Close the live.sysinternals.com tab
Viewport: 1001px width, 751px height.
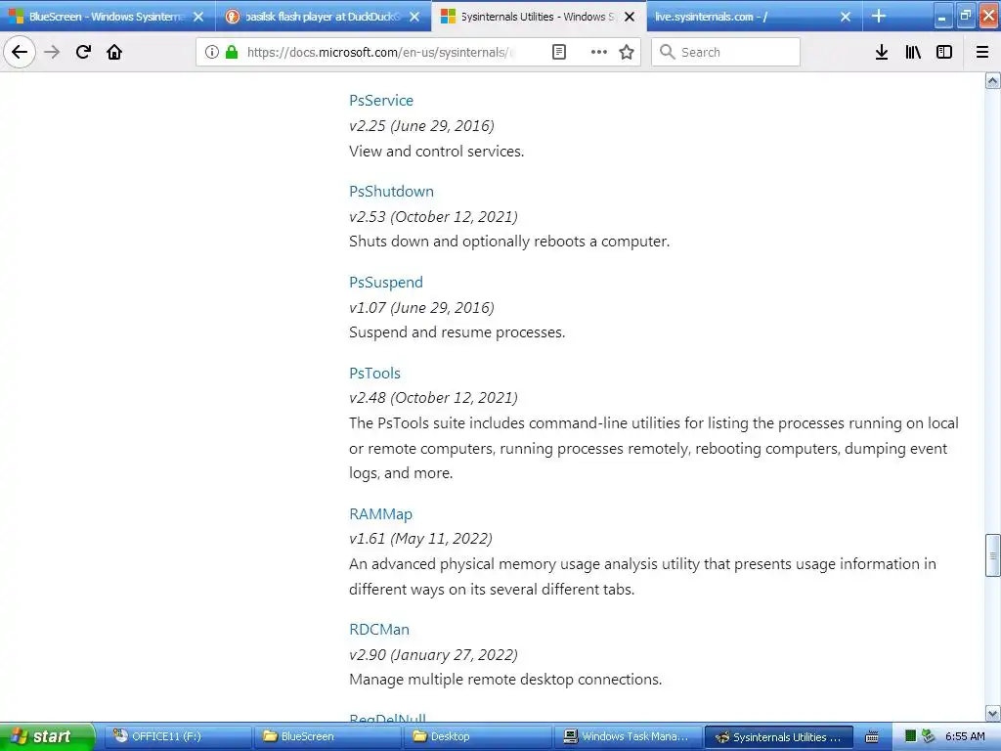(846, 17)
